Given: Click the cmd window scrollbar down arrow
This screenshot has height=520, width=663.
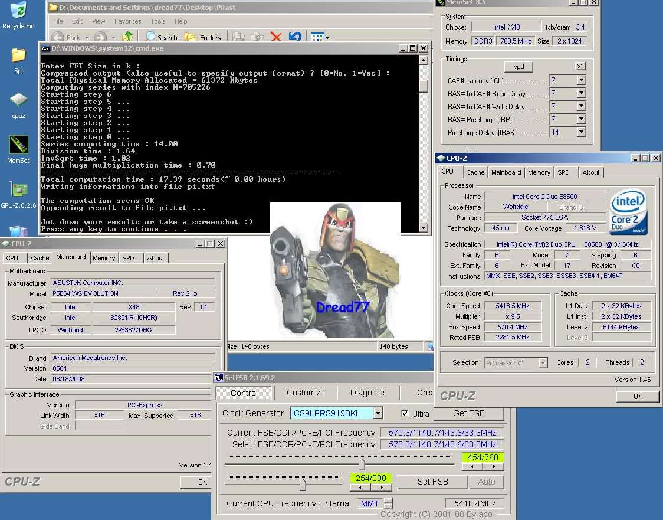Looking at the screenshot, I should pos(424,228).
